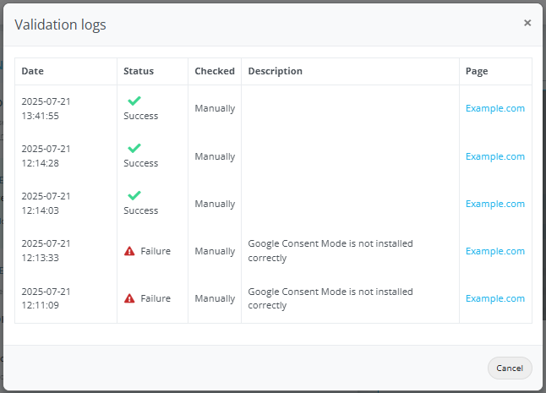Screen dimensions: 546x393
Task: Visit the Example.com link in the 12:13:33 failure row
Action: (494, 251)
